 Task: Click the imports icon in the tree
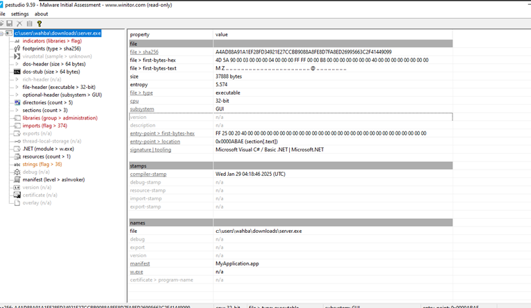(x=17, y=126)
